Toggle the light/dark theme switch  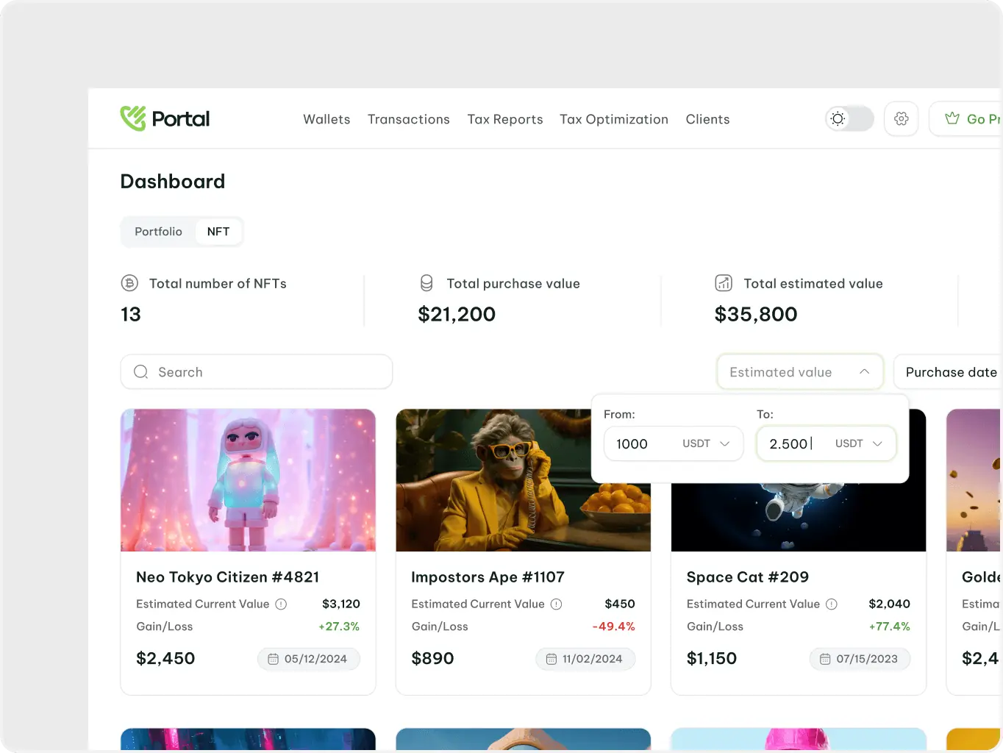[x=849, y=118]
